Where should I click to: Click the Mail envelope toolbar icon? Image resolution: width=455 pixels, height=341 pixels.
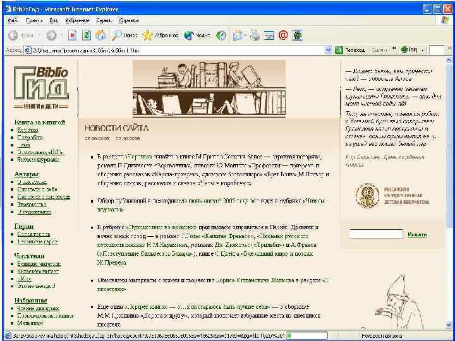pyautogui.click(x=238, y=35)
